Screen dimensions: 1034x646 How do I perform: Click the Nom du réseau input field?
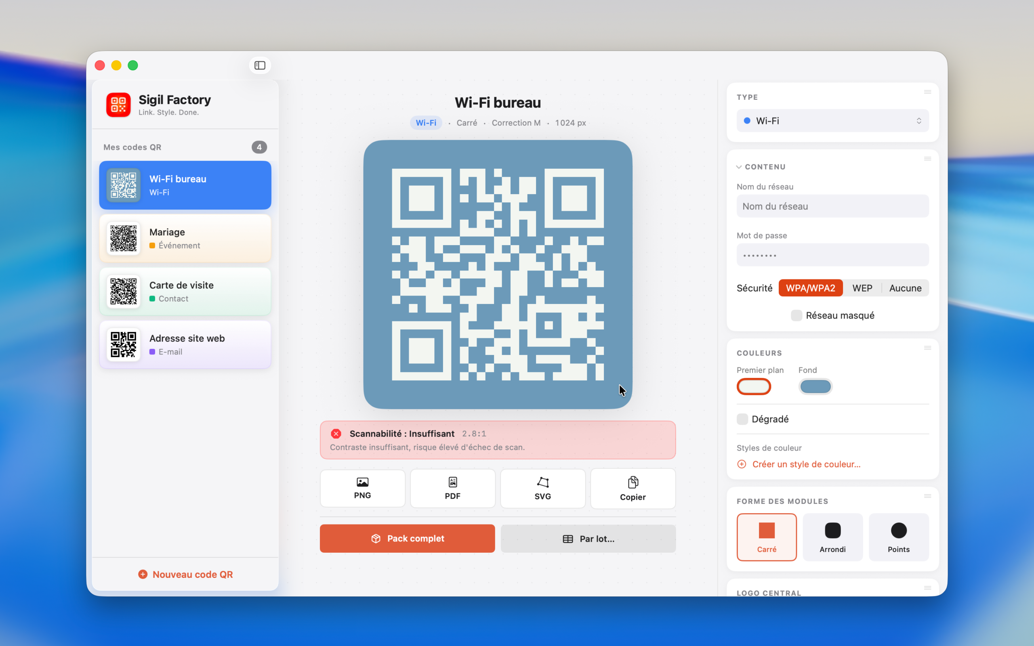pos(832,206)
